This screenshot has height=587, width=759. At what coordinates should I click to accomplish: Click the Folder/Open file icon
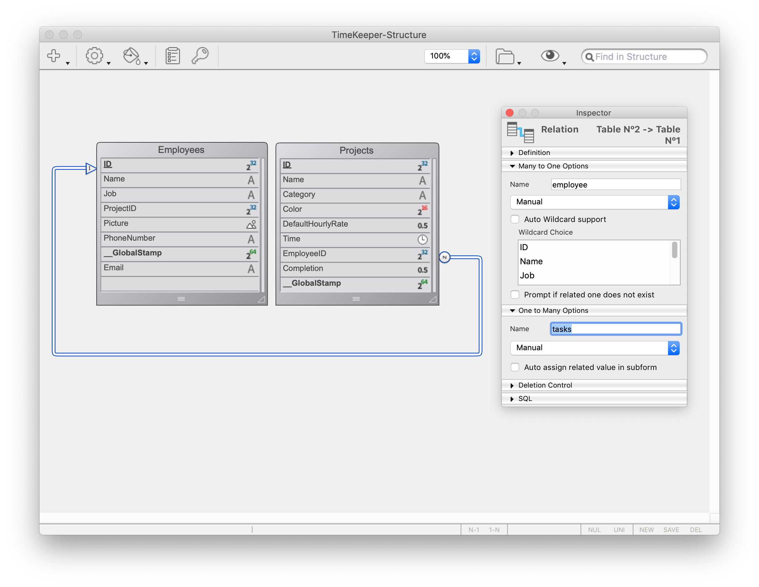(506, 57)
